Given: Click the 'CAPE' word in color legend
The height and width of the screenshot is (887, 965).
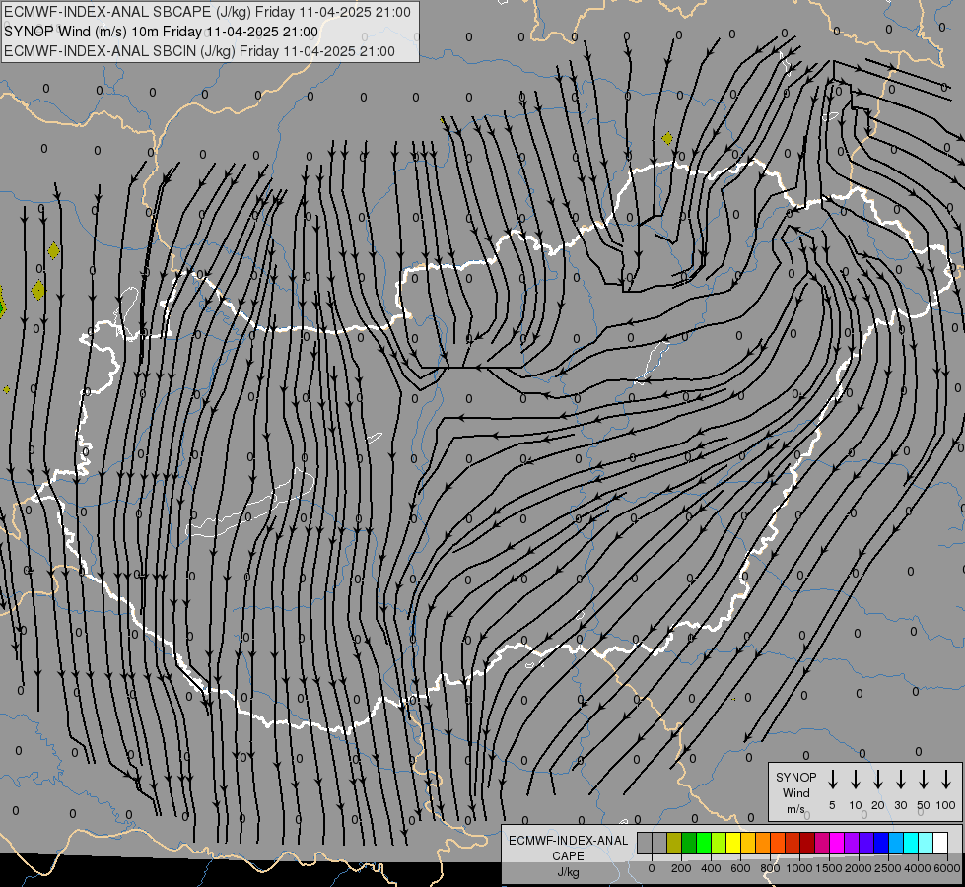Looking at the screenshot, I should point(568,856).
